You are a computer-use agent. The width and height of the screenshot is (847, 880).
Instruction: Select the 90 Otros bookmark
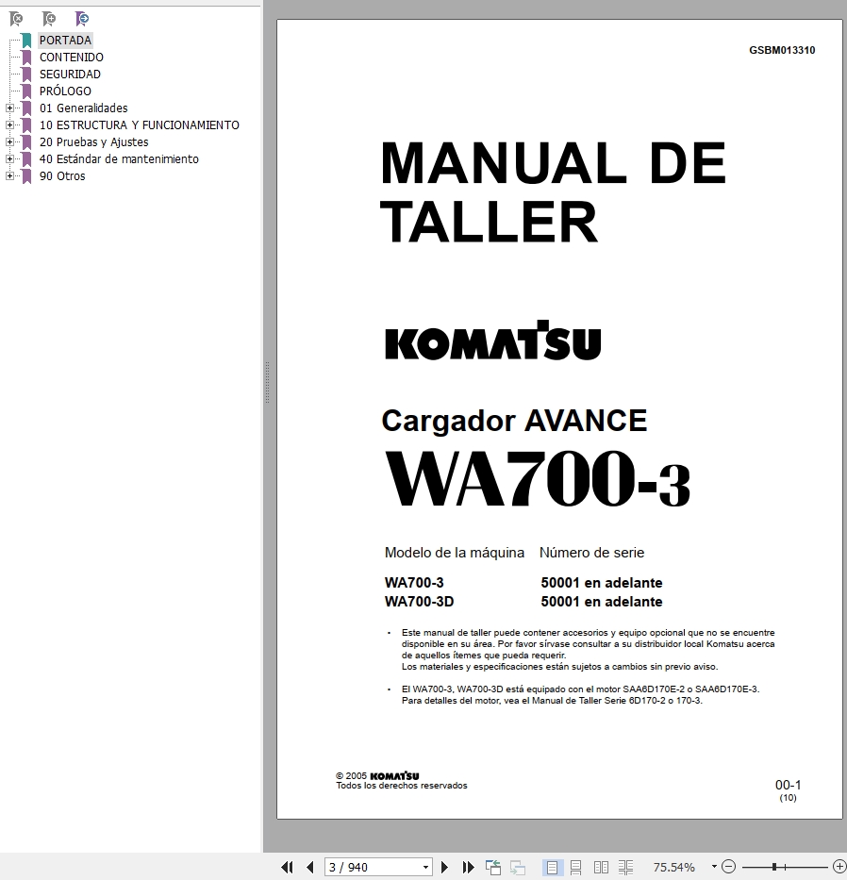62,176
